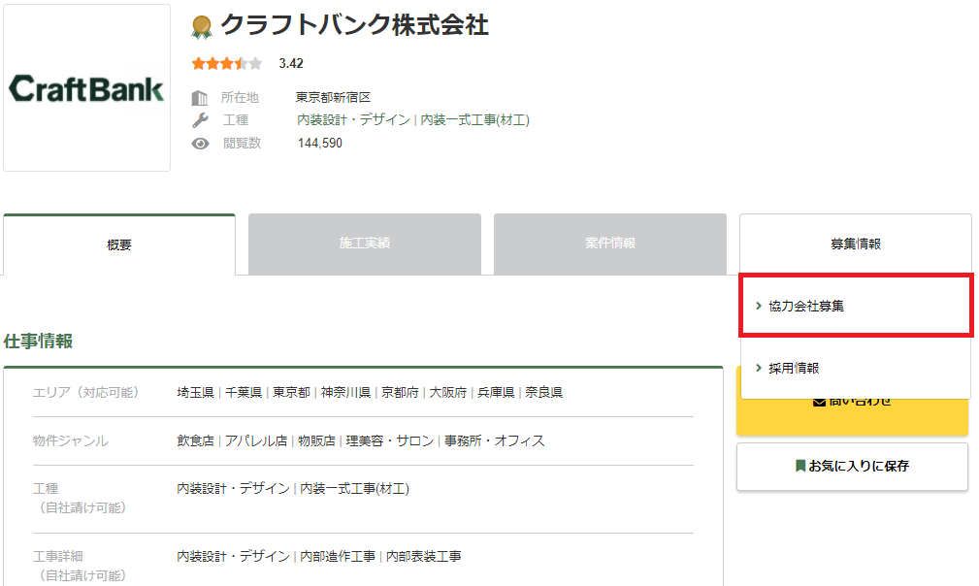
Task: Click the wrench icon next to 工種
Action: point(201,120)
